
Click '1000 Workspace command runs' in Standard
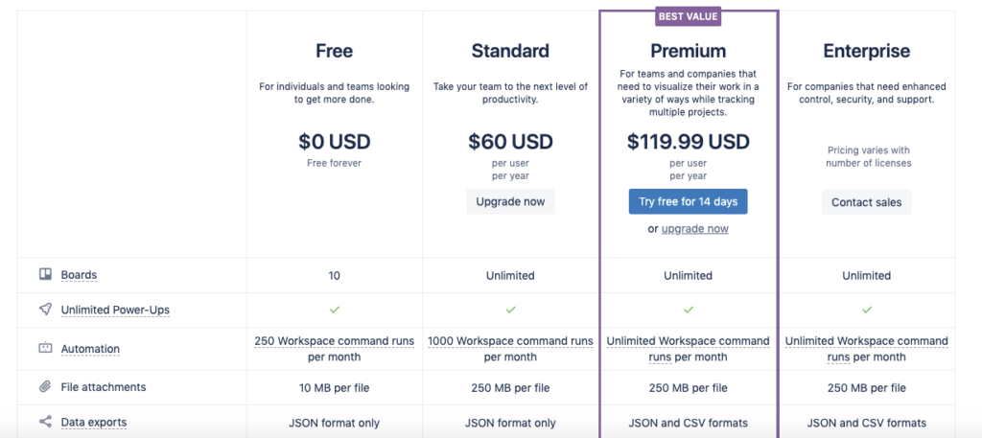pos(510,341)
